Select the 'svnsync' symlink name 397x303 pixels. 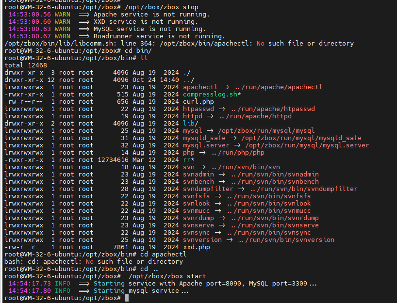coord(197,233)
